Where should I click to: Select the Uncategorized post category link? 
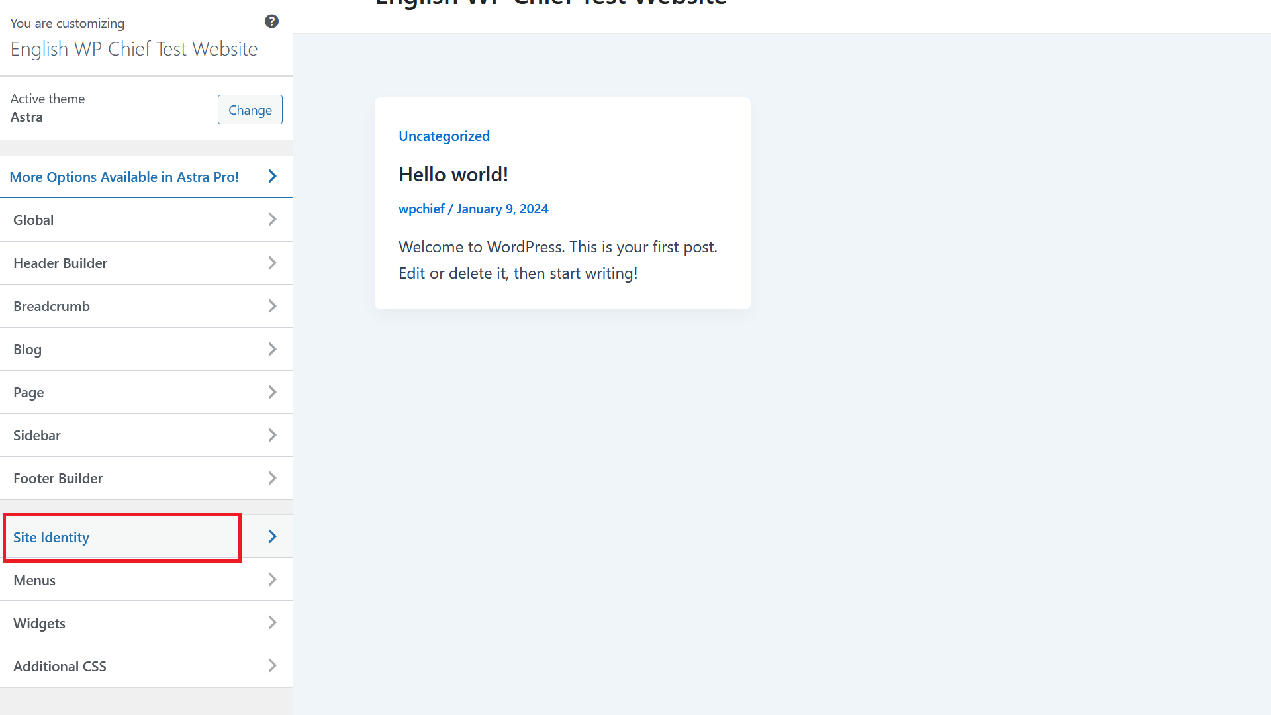coord(444,135)
